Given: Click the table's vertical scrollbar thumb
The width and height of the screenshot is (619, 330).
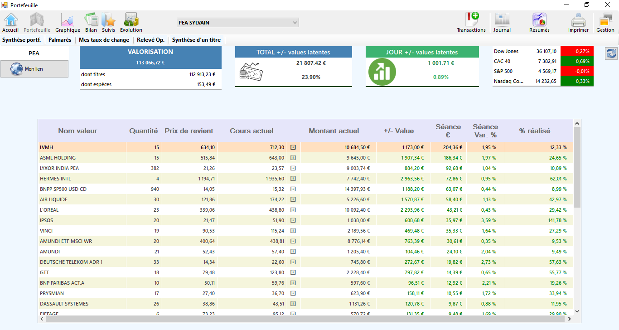Looking at the screenshot, I should (577, 167).
